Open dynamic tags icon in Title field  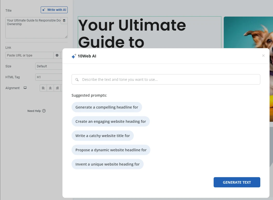coord(64,20)
